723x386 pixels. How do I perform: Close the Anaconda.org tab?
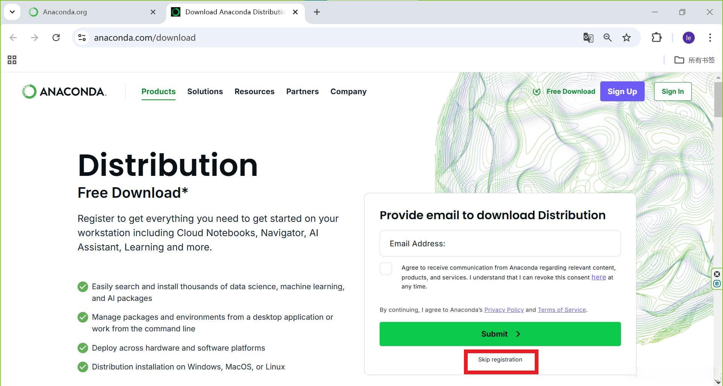[153, 12]
